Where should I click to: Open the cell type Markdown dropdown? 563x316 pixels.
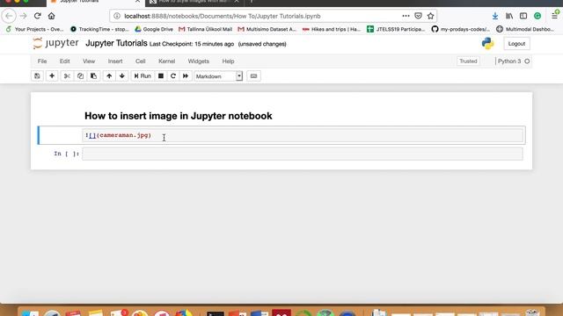tap(218, 76)
